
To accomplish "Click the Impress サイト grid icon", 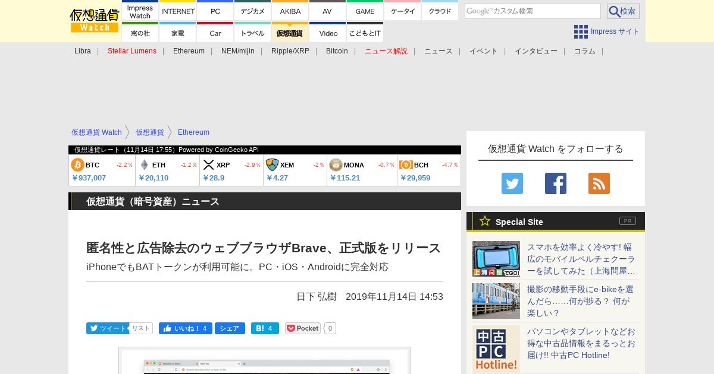I will pos(581,31).
